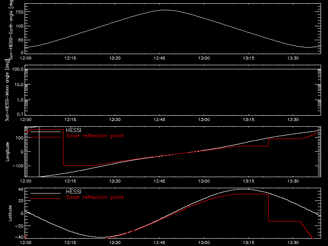
Task: Click 13:30 time label under Longitude plot
Action: coord(293,181)
